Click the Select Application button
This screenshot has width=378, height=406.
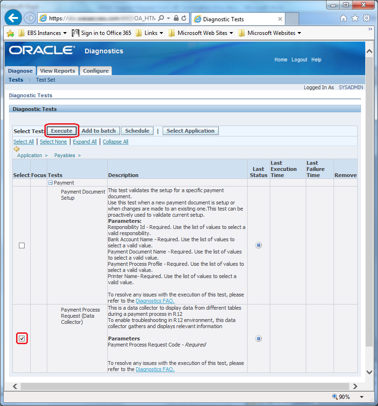[191, 131]
